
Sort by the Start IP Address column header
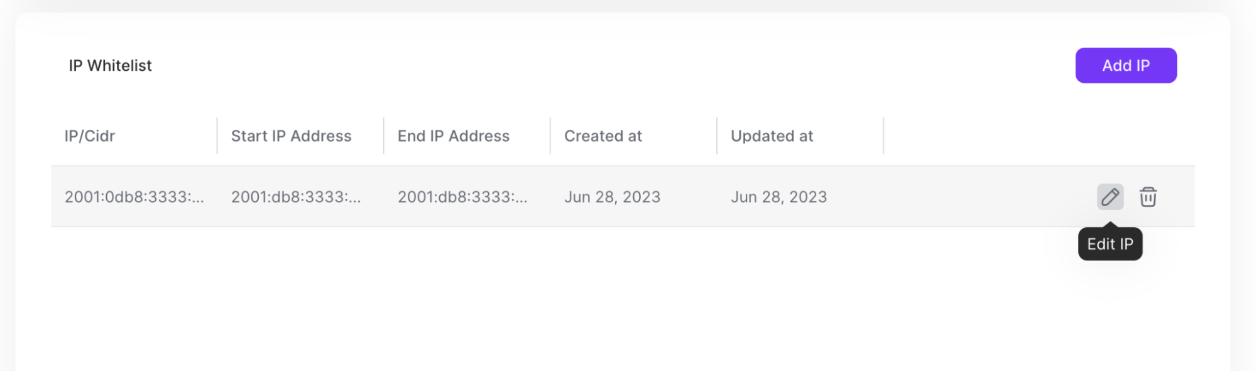(291, 136)
